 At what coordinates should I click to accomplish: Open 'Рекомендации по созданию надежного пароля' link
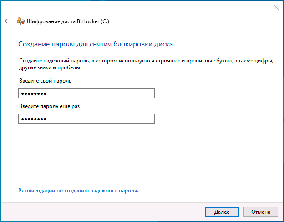[78, 191]
